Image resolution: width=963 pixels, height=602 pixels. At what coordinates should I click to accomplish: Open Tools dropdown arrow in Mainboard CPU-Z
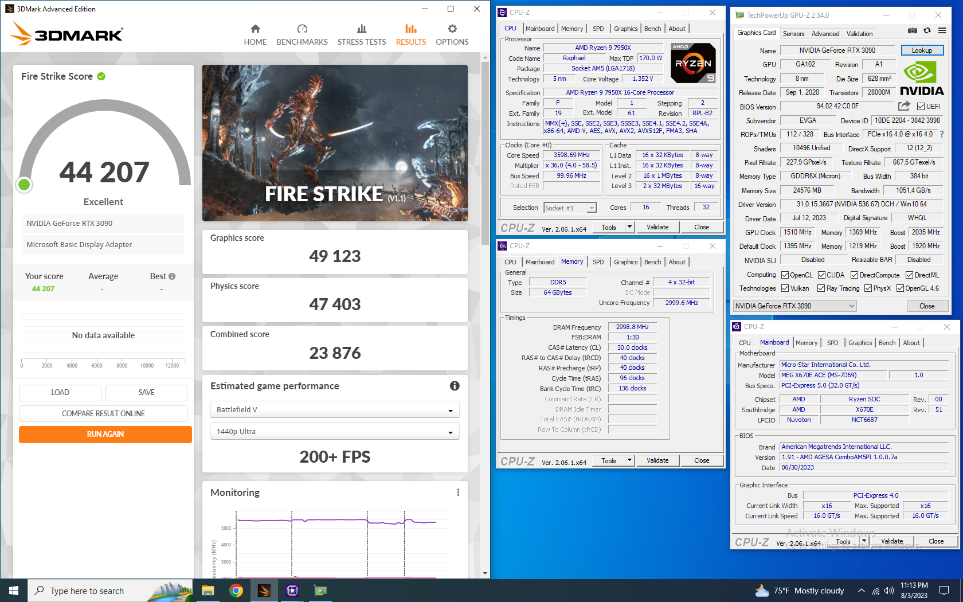tap(864, 541)
